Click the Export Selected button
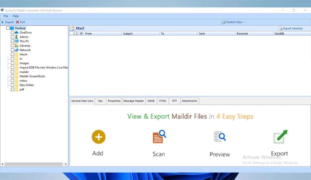The height and width of the screenshot is (180, 311). 291,29
